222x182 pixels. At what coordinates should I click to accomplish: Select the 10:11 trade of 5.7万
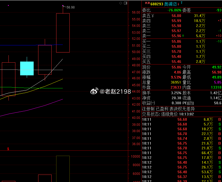182,124
